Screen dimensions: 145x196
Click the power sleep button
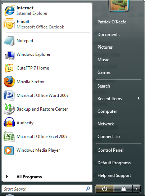click(x=104, y=189)
